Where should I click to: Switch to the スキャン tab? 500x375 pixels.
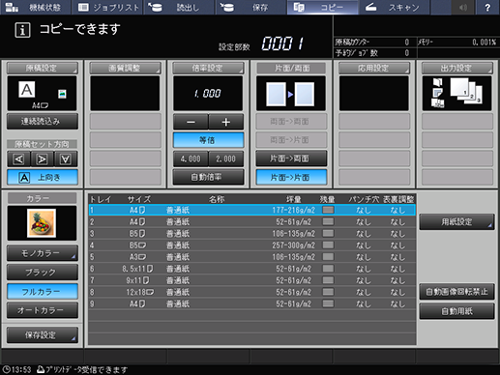[x=394, y=7]
